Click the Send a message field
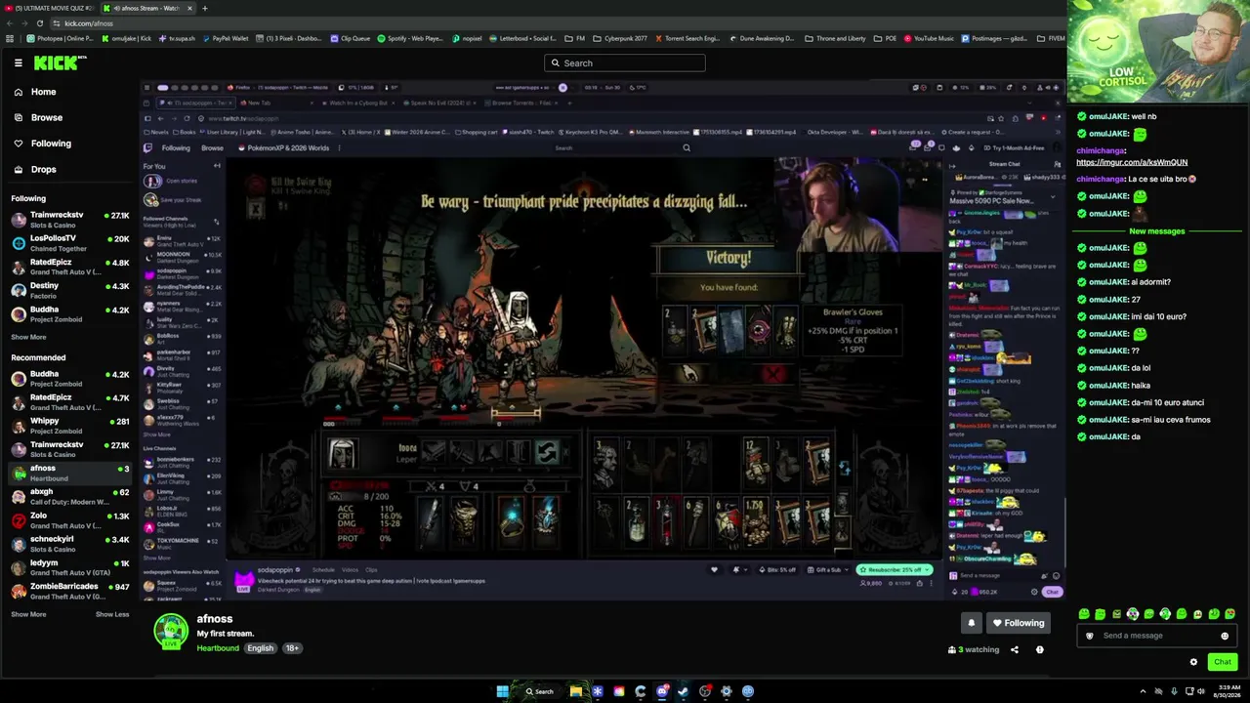The image size is (1250, 703). coord(1157,636)
